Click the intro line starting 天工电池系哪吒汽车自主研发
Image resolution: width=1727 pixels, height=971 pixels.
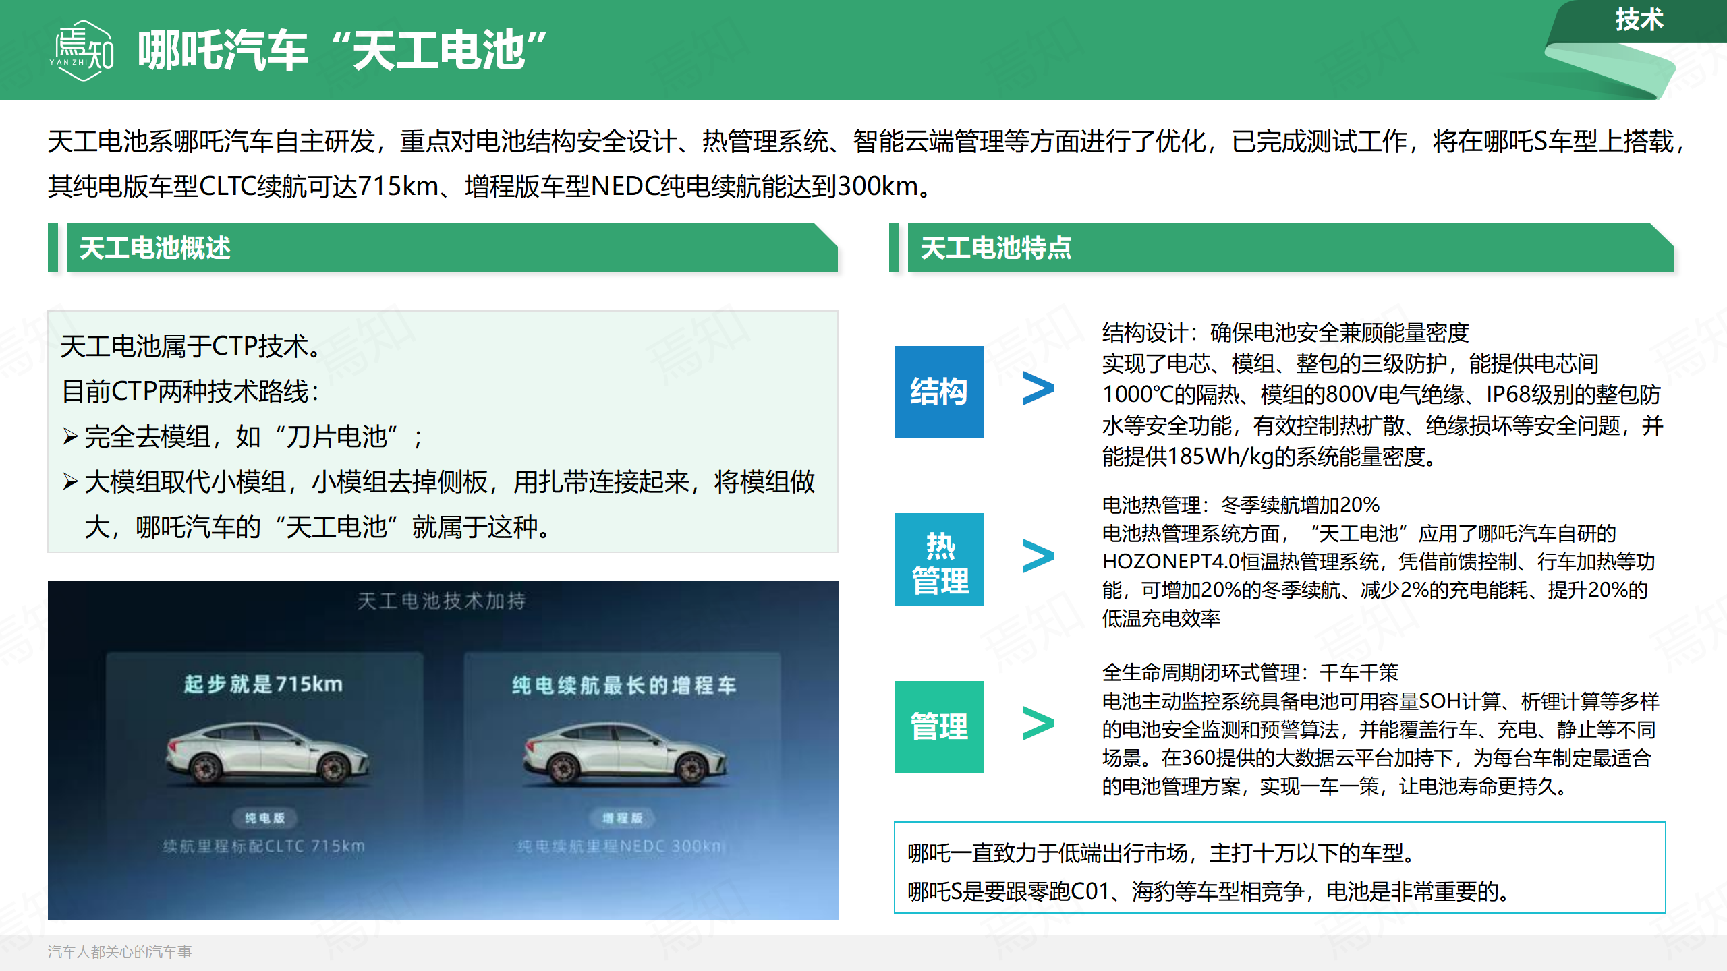point(867,142)
